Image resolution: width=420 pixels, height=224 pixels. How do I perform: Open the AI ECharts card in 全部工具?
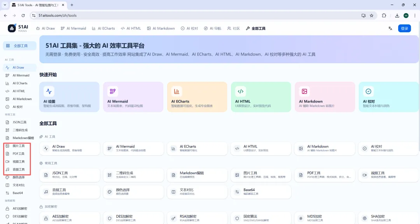coord(197,148)
